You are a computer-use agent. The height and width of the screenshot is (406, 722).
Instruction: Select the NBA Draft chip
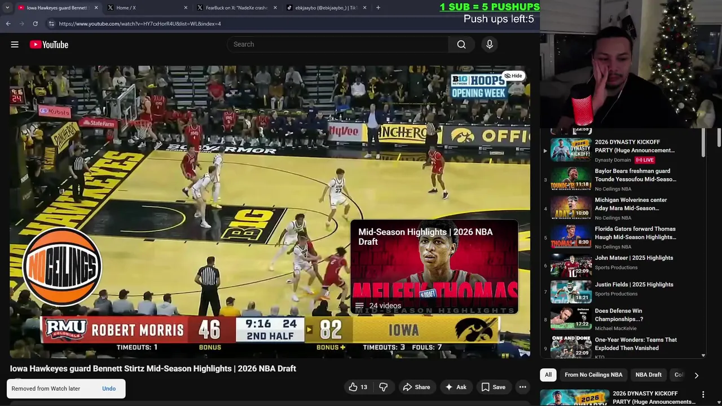click(648, 375)
